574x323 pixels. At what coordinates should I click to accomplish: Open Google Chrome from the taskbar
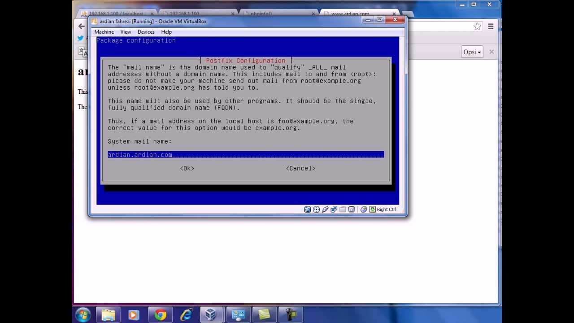click(160, 315)
